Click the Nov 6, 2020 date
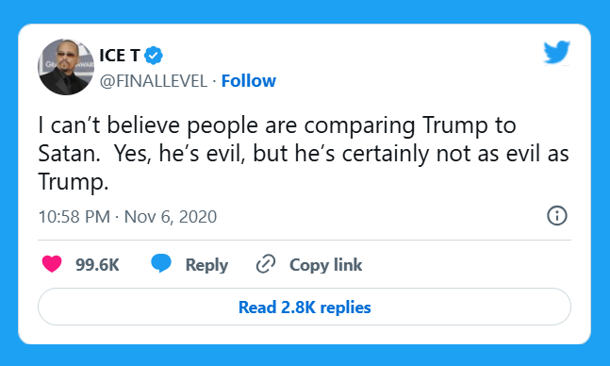The height and width of the screenshot is (366, 610). tap(171, 216)
